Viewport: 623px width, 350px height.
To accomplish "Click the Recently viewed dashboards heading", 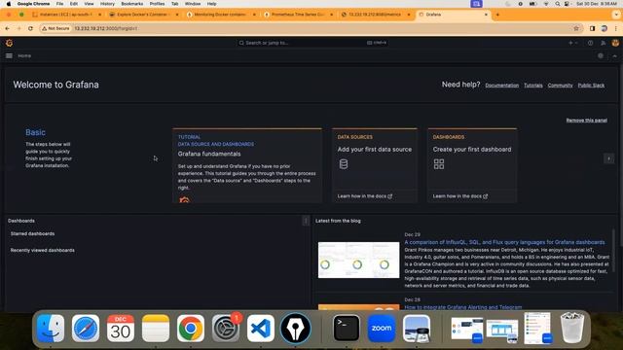I will [43, 251].
